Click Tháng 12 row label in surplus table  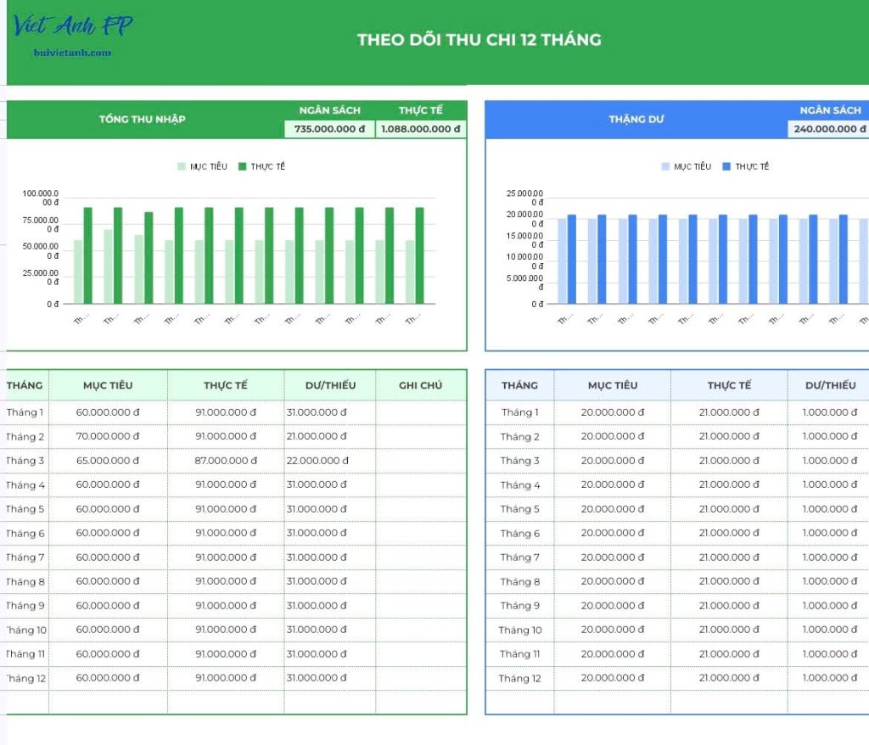[520, 679]
